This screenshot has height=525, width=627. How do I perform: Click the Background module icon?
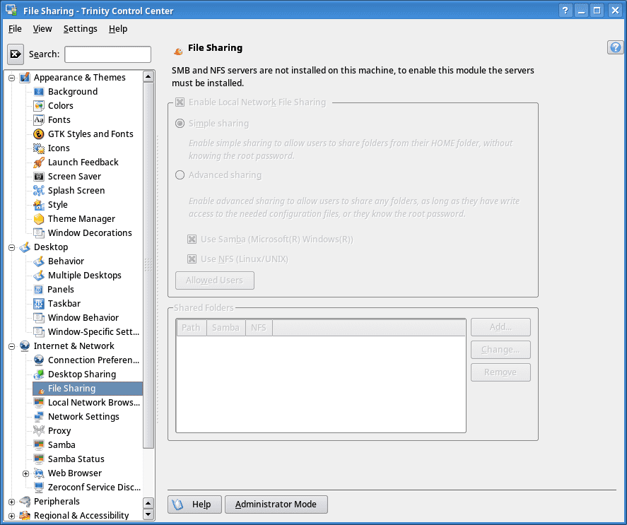point(39,92)
